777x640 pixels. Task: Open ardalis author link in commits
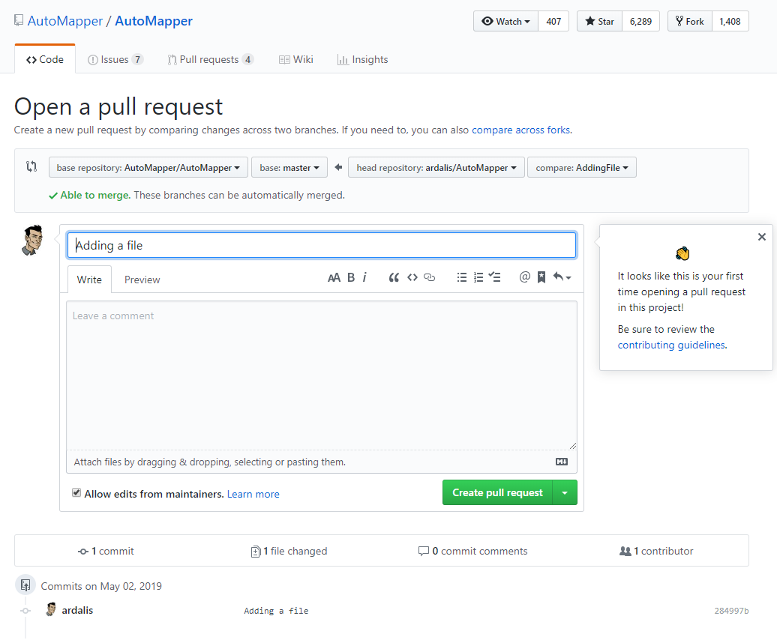[77, 610]
